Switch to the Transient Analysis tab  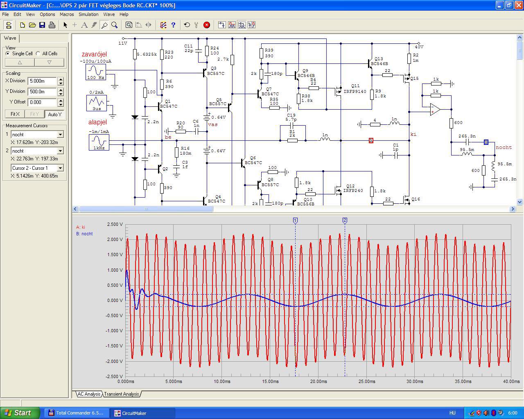pos(122,394)
